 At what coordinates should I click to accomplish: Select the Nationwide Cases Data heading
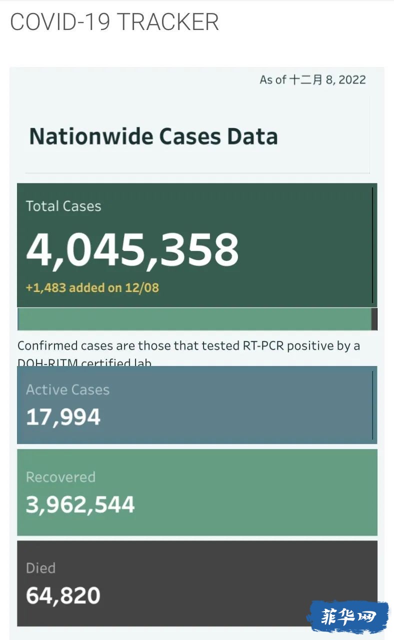point(153,136)
